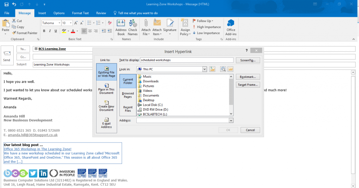Run Check Names
359x188 pixels.
133,27
